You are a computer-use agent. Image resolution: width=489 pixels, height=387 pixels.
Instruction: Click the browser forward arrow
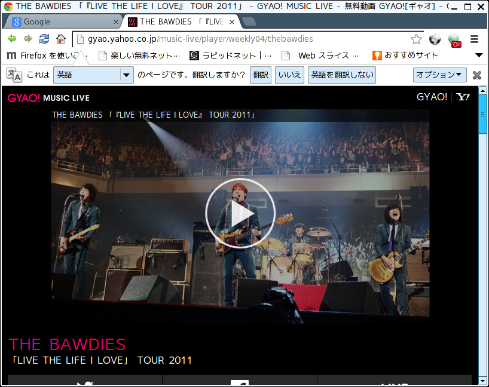(28, 39)
